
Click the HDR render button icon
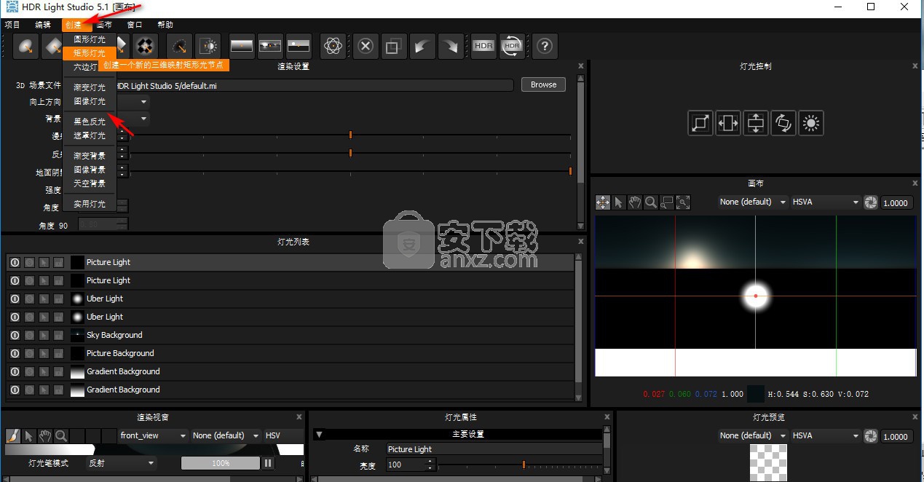(x=483, y=46)
